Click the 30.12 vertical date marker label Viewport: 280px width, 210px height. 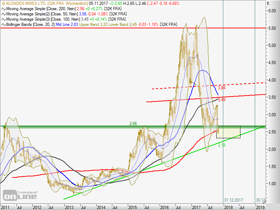tap(261, 200)
